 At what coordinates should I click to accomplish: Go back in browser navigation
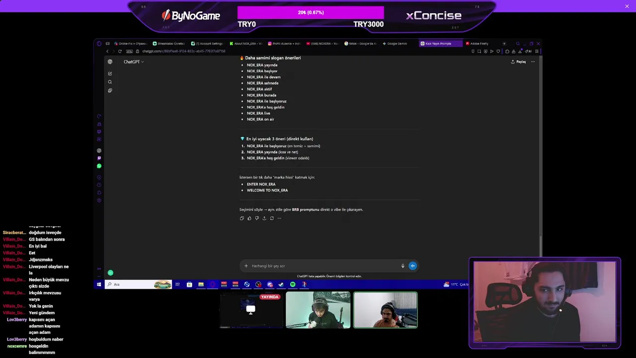click(107, 51)
